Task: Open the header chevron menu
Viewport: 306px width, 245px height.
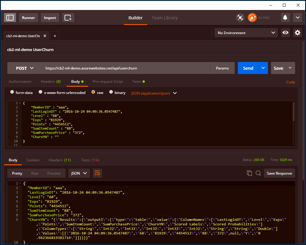Action: (x=298, y=18)
